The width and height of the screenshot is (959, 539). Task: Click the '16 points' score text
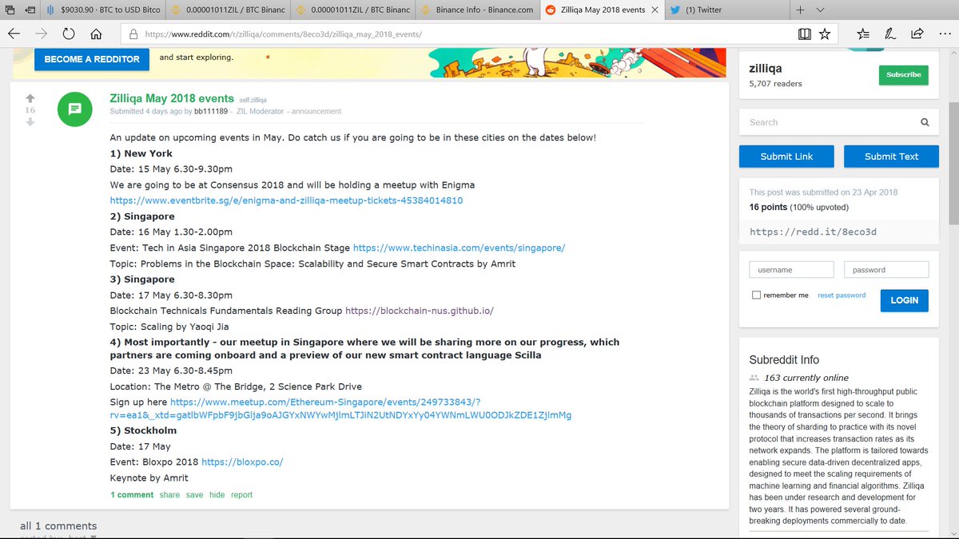coord(768,207)
